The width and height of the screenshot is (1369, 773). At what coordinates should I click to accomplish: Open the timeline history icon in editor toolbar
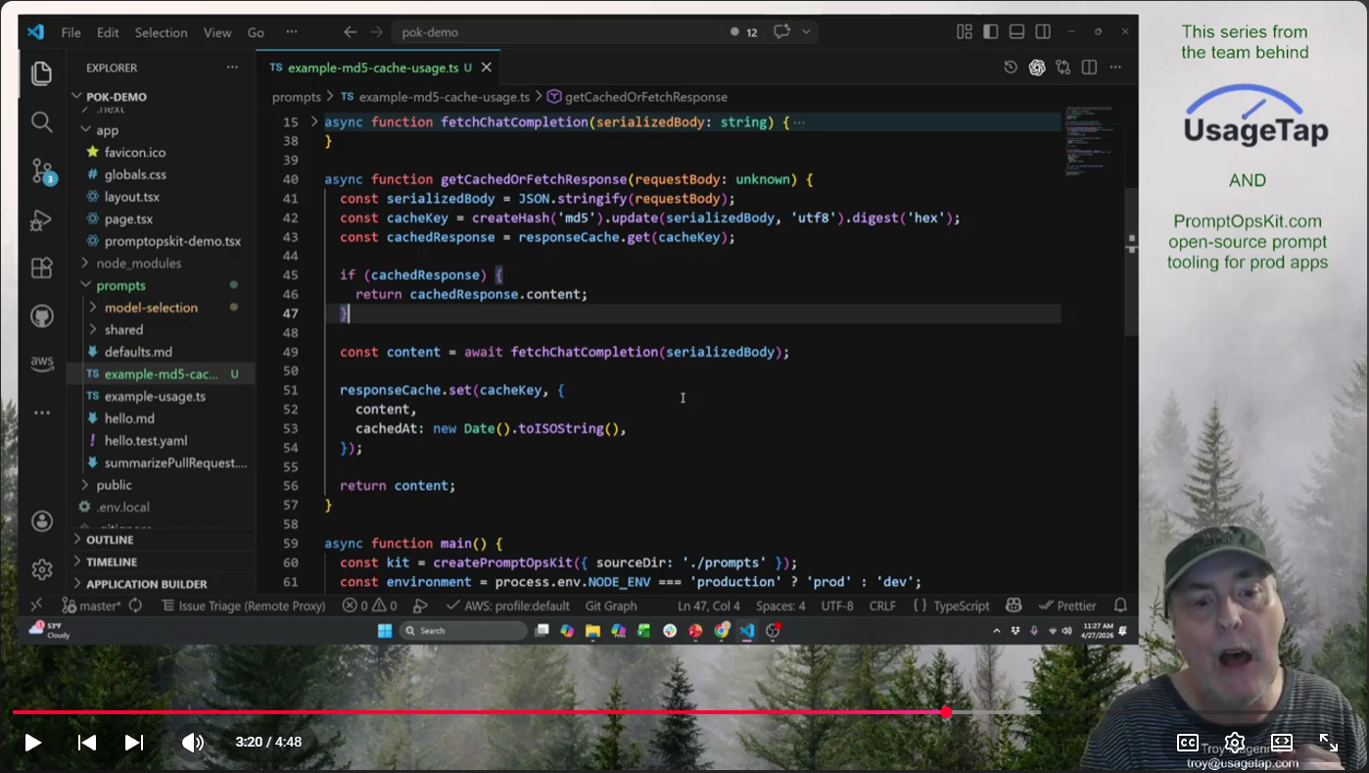pyautogui.click(x=1011, y=68)
